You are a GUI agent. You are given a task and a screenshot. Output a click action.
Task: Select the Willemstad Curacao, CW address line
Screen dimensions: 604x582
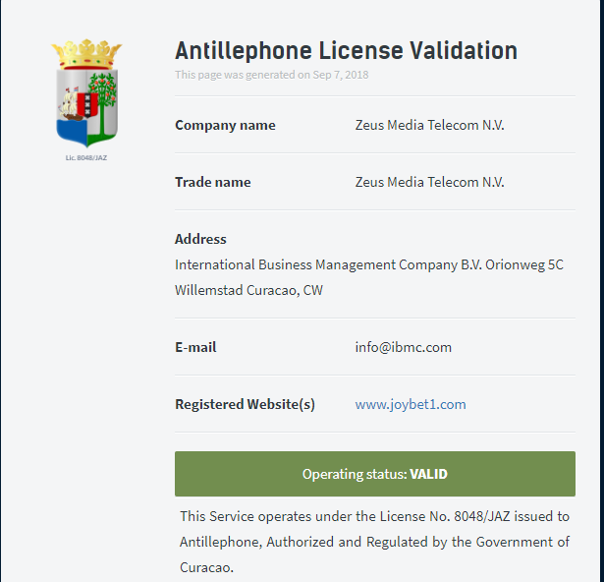(x=248, y=290)
